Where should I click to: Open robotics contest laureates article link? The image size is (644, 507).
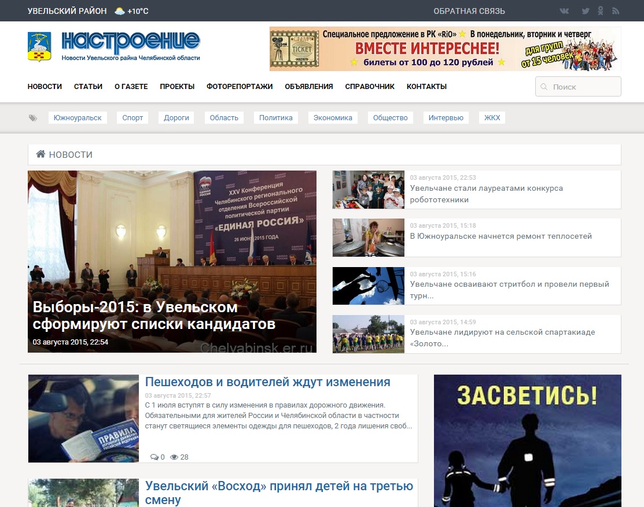coord(486,194)
